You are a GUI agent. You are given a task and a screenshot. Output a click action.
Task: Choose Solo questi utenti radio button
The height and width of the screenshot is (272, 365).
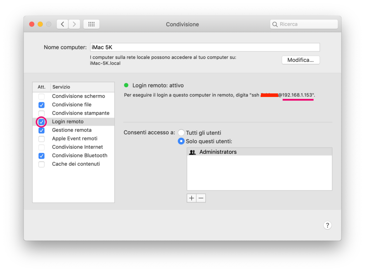(181, 141)
